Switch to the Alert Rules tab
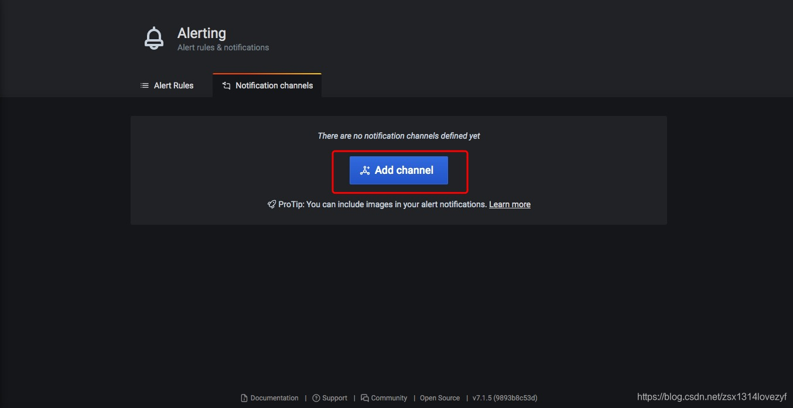The height and width of the screenshot is (408, 793). (x=167, y=85)
